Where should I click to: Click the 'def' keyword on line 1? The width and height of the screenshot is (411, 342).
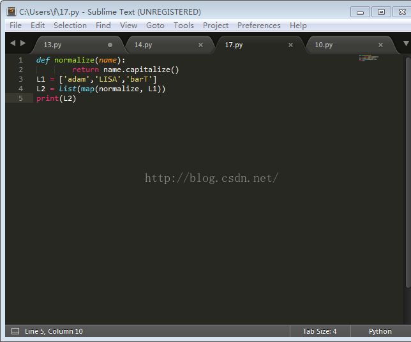pos(43,60)
